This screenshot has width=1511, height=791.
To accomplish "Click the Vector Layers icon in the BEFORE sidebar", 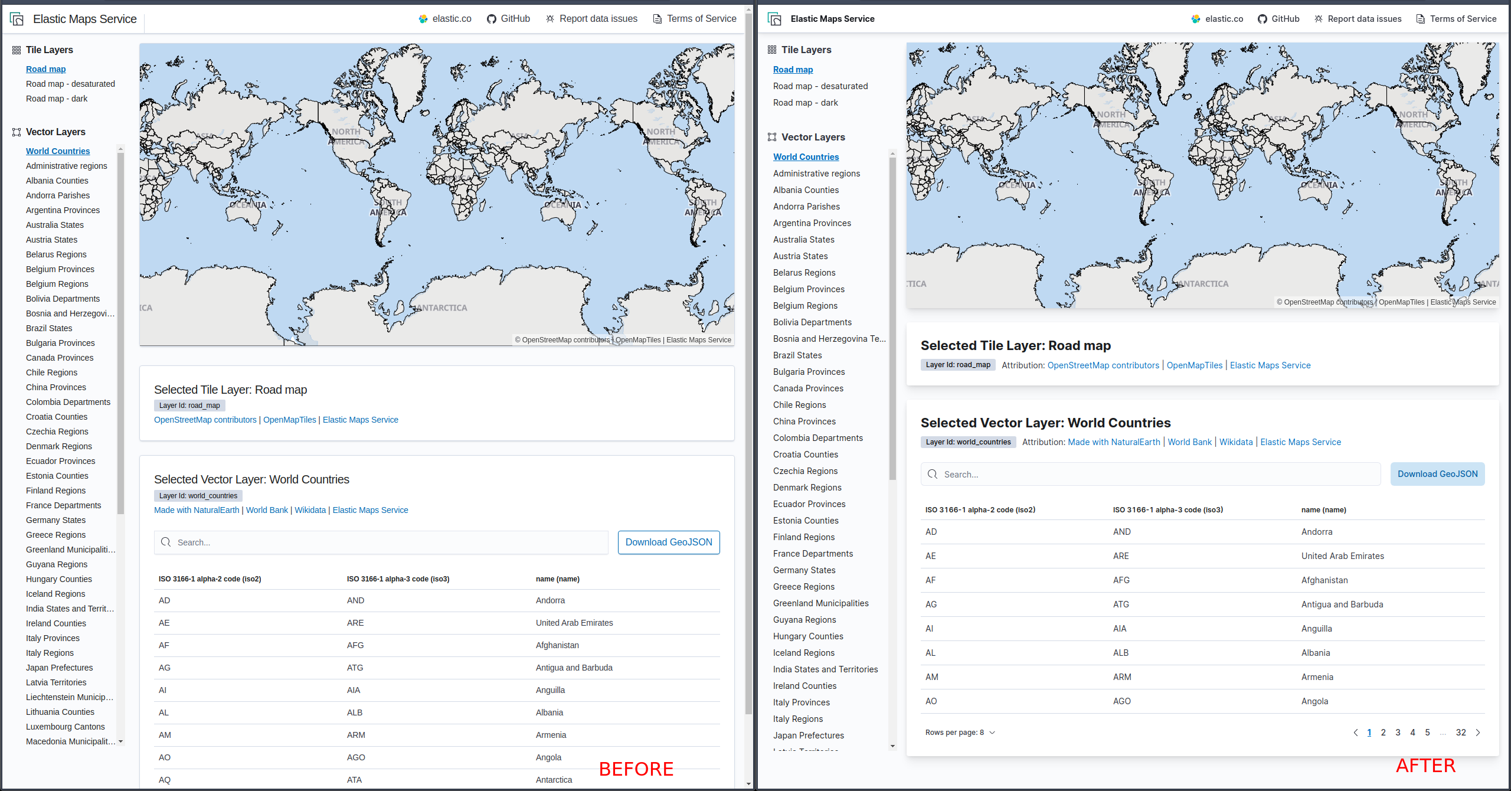I will point(17,132).
